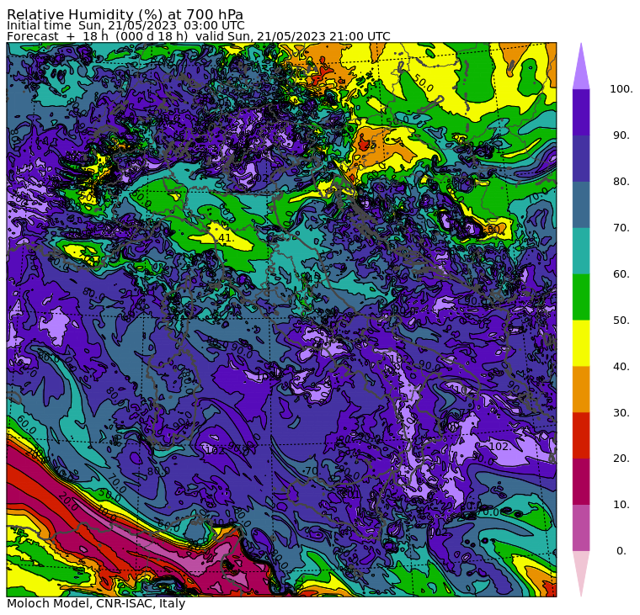Click the light purple upper colorbar arrow
This screenshot has width=640, height=615.
coord(581,69)
